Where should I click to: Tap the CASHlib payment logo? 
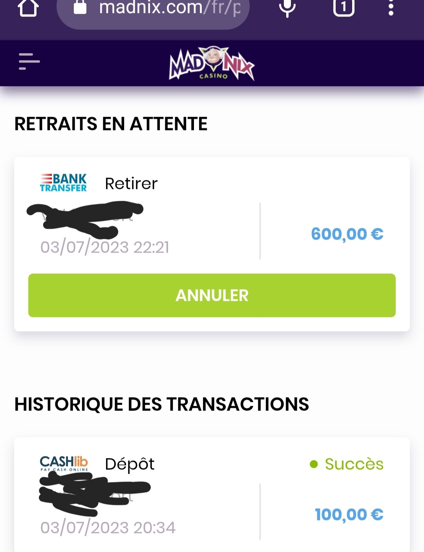[x=64, y=463]
